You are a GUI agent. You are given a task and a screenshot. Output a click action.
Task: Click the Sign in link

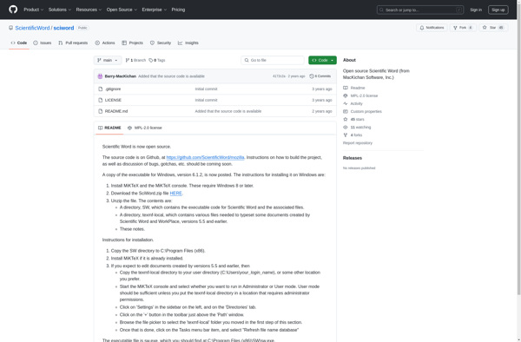[476, 10]
